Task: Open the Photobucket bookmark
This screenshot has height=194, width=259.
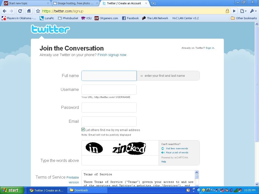Action: coord(68,18)
